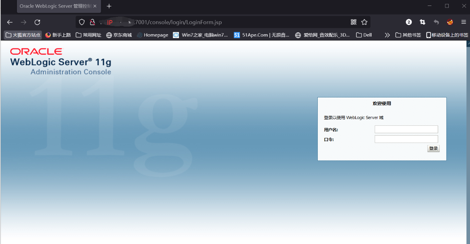Open the Win7之家 bookmark
This screenshot has height=244, width=470.
pyautogui.click(x=200, y=35)
